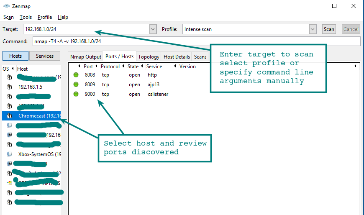Viewport: 364px width, 215px height.
Task: Sort the list by Service column
Action: (x=154, y=67)
